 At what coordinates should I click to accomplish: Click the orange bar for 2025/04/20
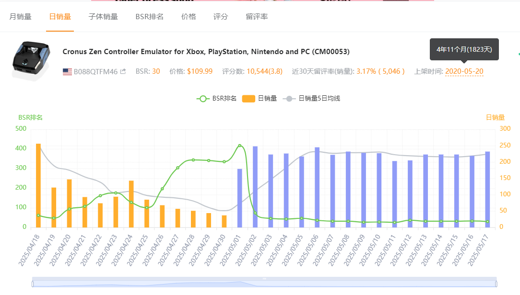(x=69, y=203)
